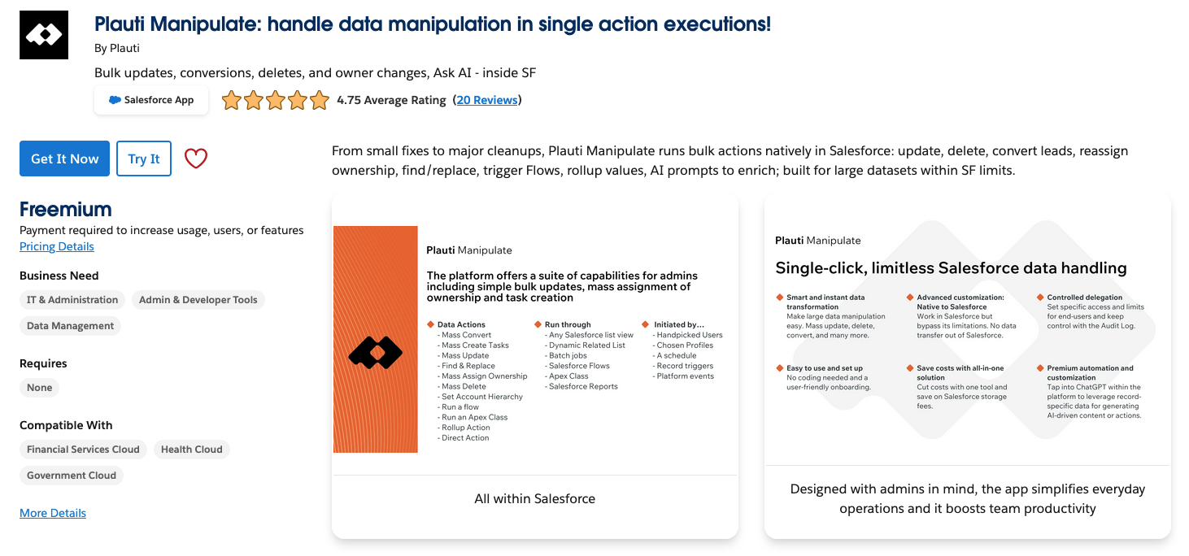Toggle the heart favorite icon

point(196,159)
